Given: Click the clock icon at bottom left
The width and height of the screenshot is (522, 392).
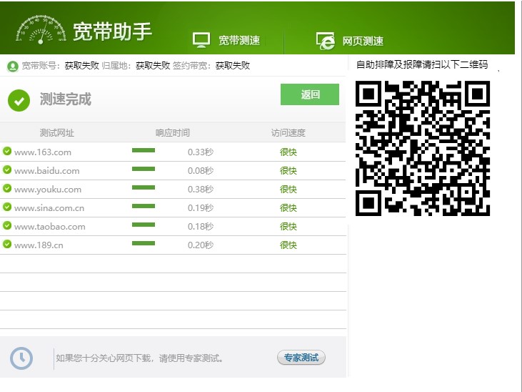Looking at the screenshot, I should [21, 358].
